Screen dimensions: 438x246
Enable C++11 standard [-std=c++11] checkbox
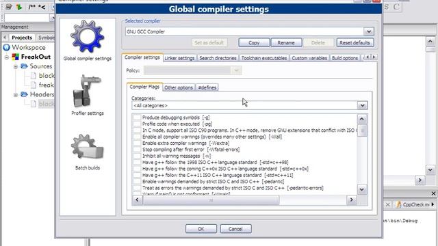(137, 175)
